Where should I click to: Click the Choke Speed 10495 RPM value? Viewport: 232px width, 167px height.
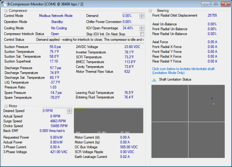(x=59, y=126)
